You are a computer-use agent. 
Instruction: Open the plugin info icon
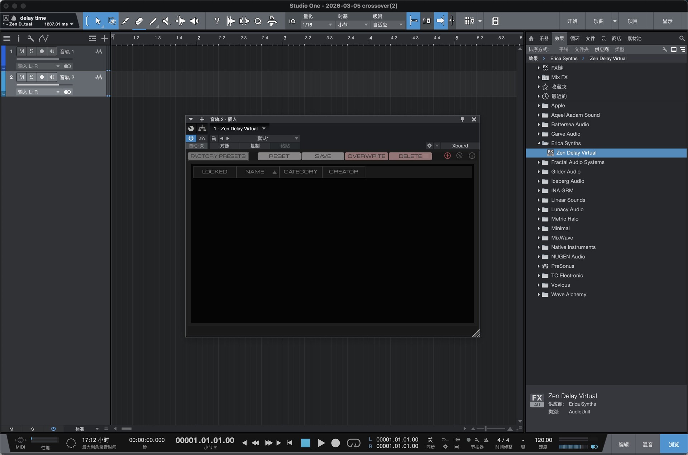click(472, 156)
